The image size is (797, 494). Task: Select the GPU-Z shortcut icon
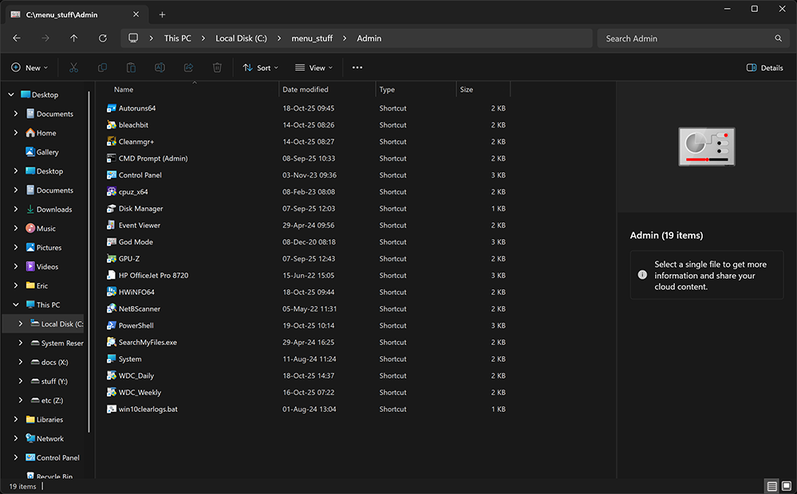pos(112,259)
